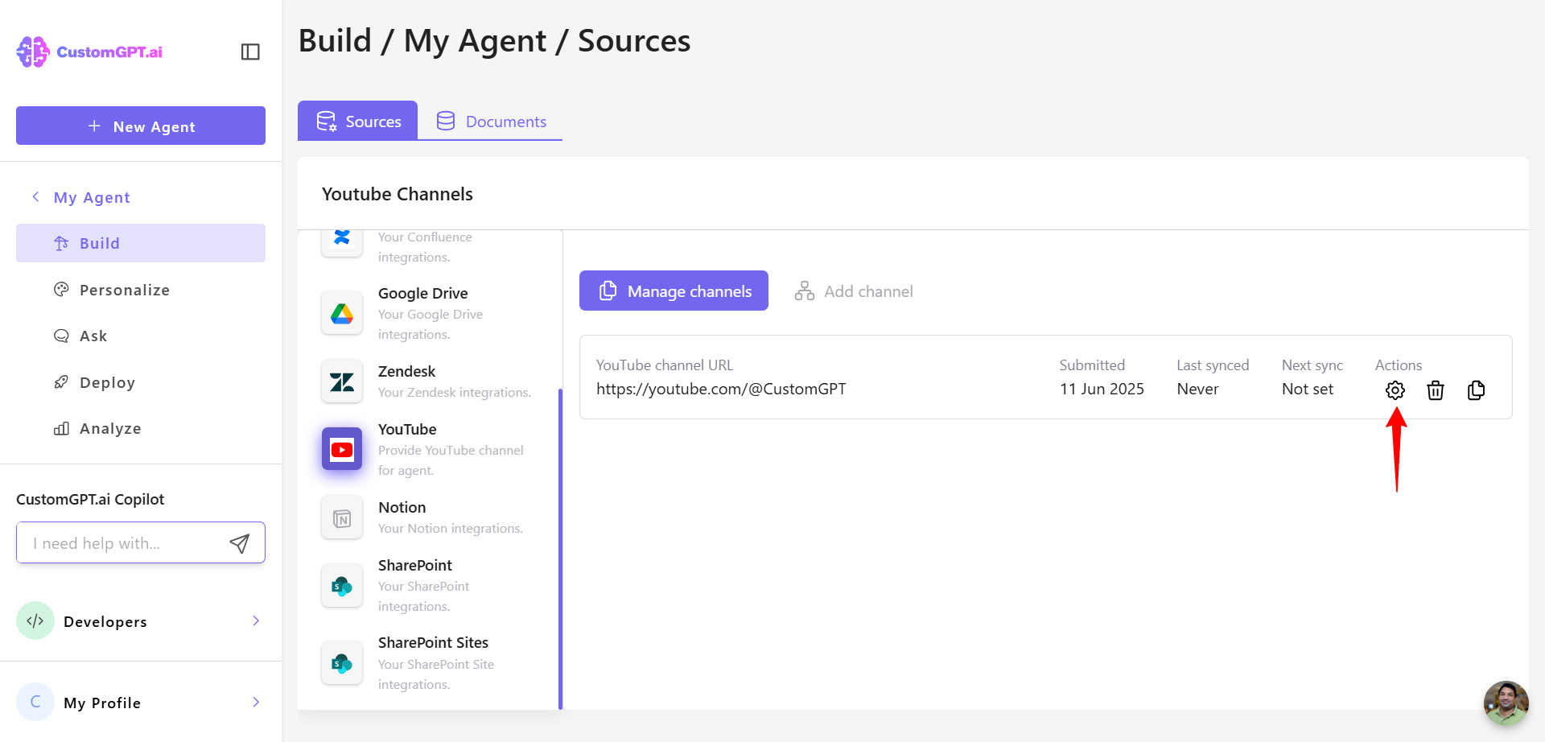Open SharePoint integrations entry
Image resolution: width=1545 pixels, height=742 pixels.
point(430,585)
